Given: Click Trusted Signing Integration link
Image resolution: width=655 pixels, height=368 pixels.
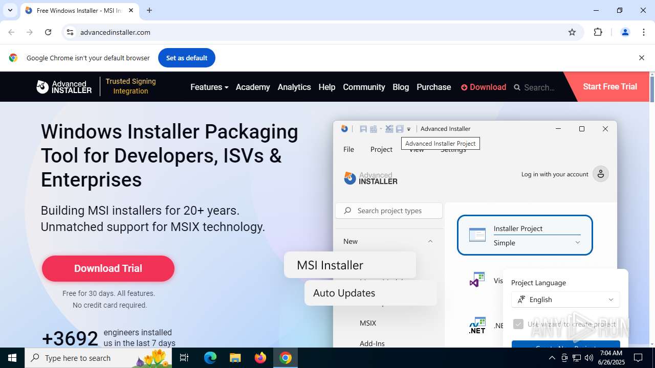Looking at the screenshot, I should tap(130, 86).
